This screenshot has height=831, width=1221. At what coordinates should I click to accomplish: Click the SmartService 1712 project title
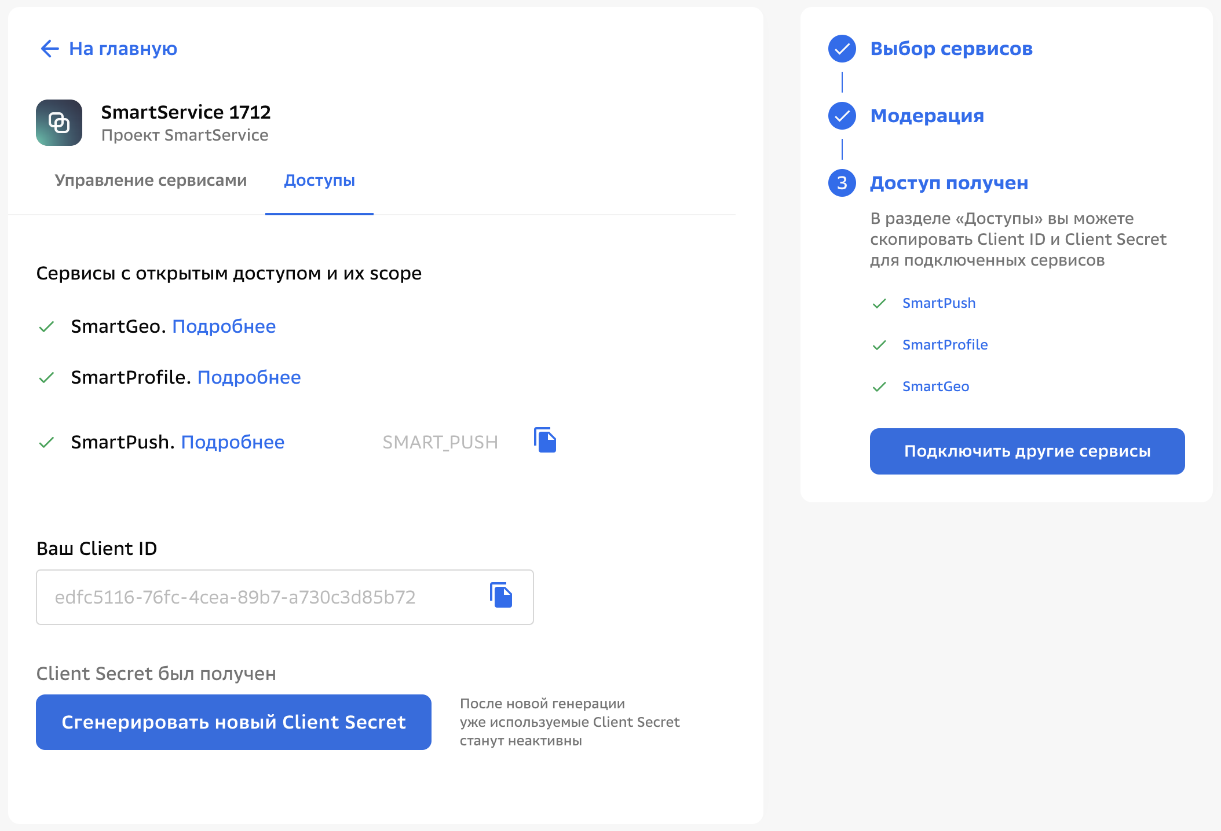click(186, 112)
